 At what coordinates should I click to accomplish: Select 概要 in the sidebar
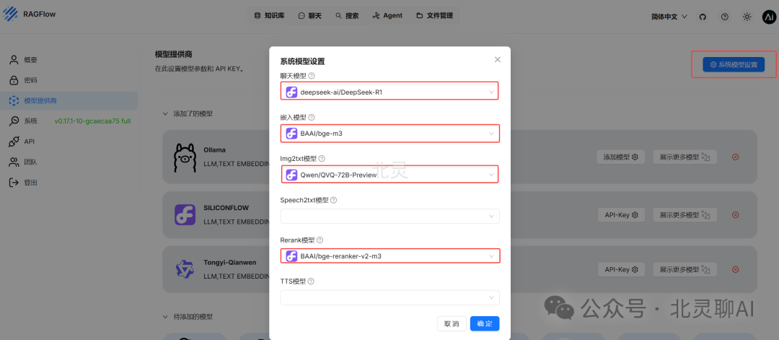click(x=69, y=60)
